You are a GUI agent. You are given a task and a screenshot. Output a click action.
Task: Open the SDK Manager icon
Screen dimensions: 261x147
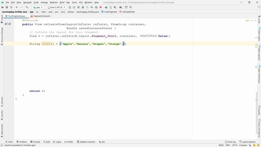click(115, 7)
